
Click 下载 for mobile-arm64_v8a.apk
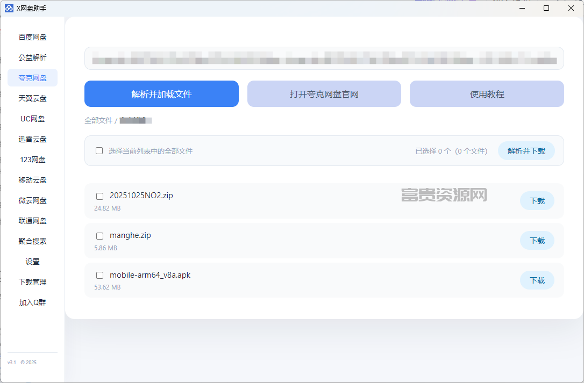(x=537, y=280)
